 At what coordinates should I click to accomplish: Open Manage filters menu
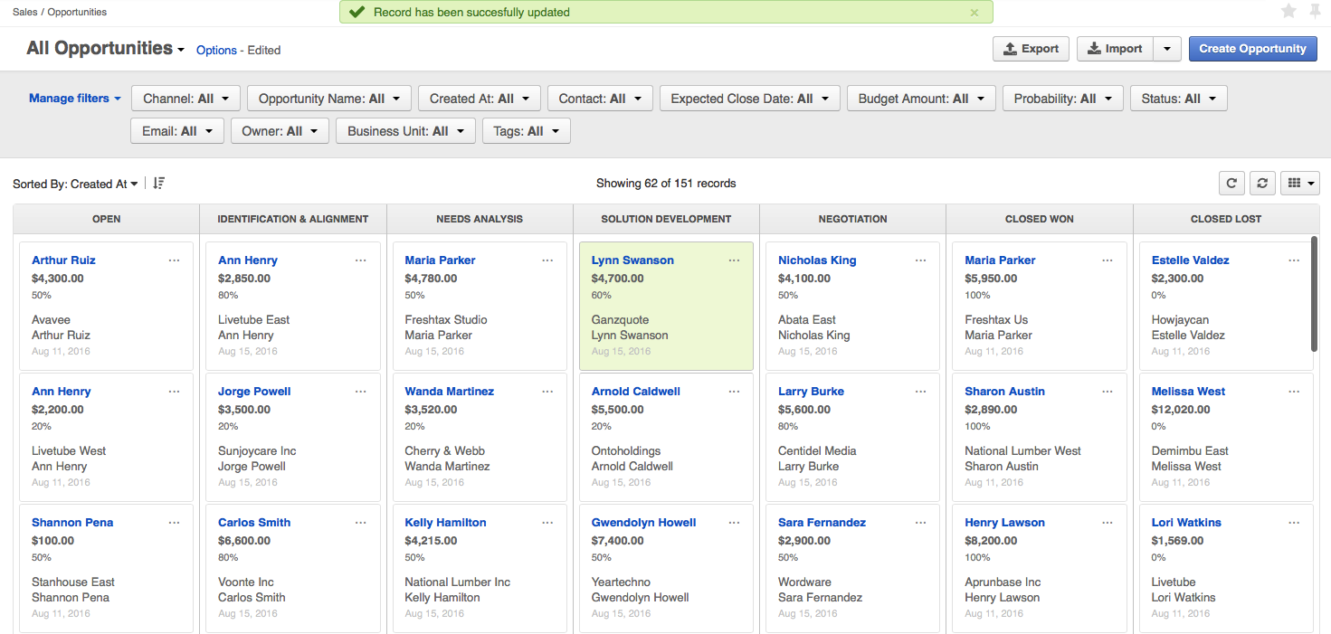74,99
